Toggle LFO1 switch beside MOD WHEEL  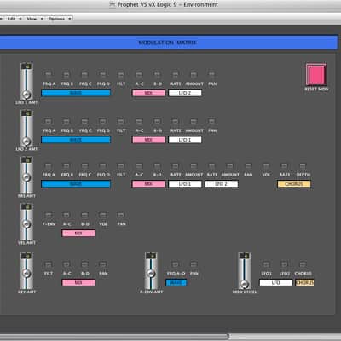(x=266, y=264)
